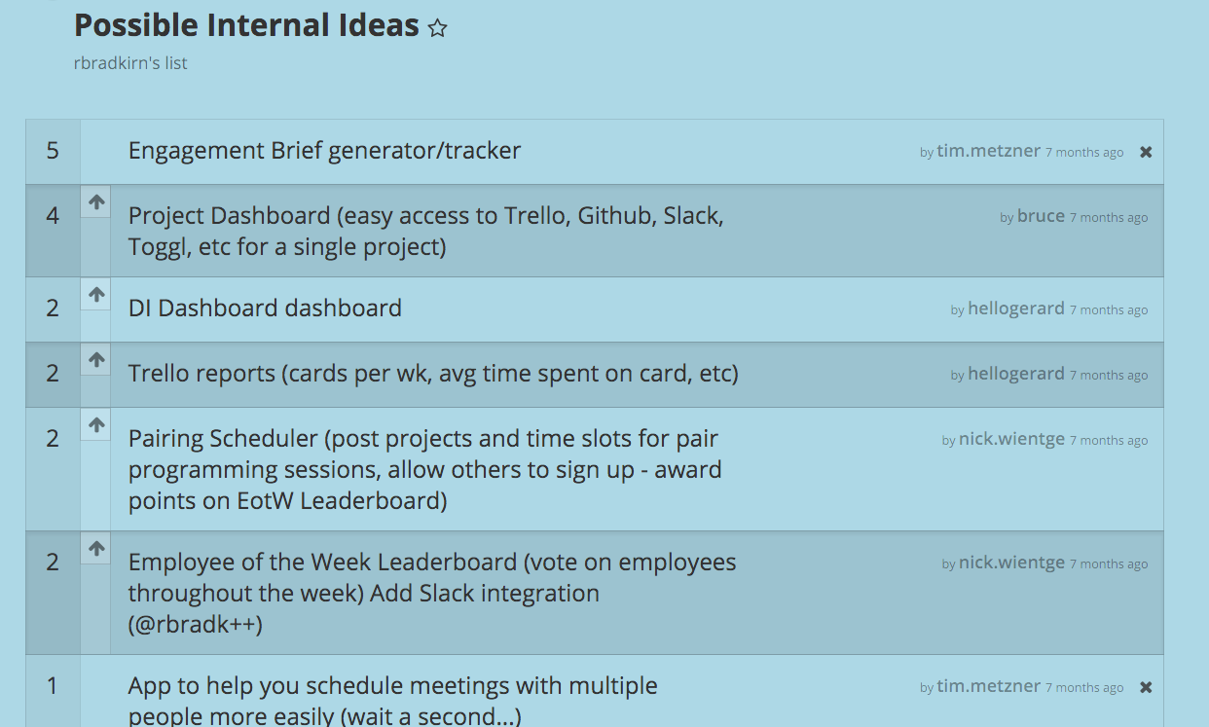Click the Engagement Brief generator/tracker title
Viewport: 1209px width, 727px height.
point(324,151)
